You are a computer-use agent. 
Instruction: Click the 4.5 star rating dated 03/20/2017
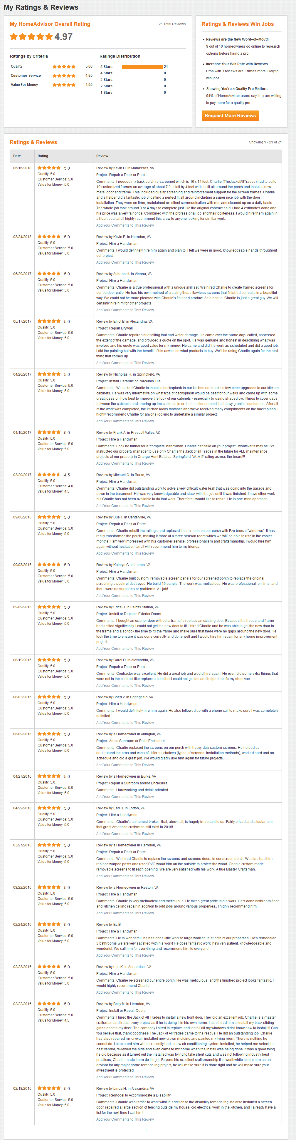[49, 475]
